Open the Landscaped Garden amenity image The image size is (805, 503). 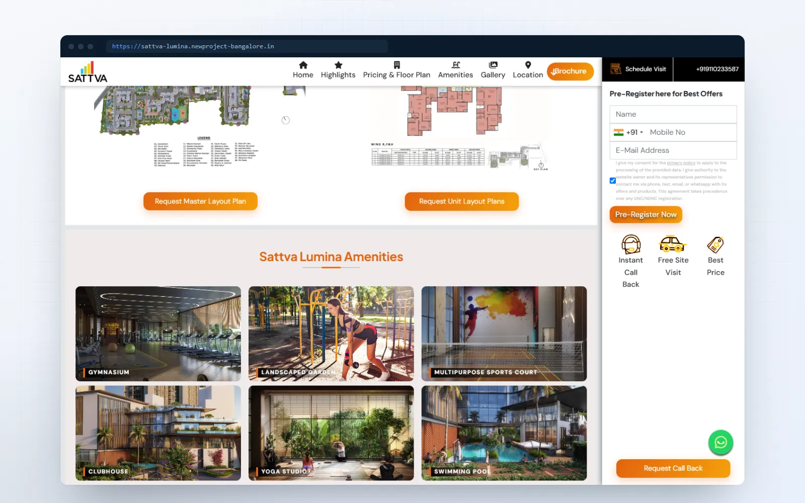pyautogui.click(x=331, y=333)
